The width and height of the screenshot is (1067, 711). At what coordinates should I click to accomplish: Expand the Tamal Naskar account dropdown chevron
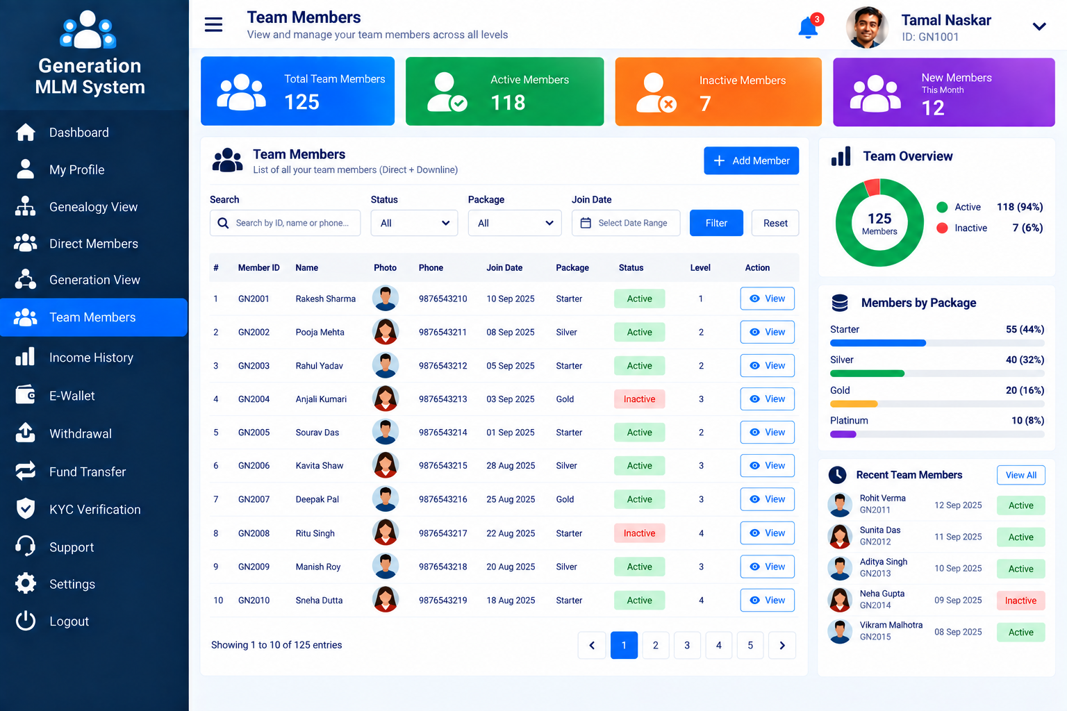point(1039,27)
